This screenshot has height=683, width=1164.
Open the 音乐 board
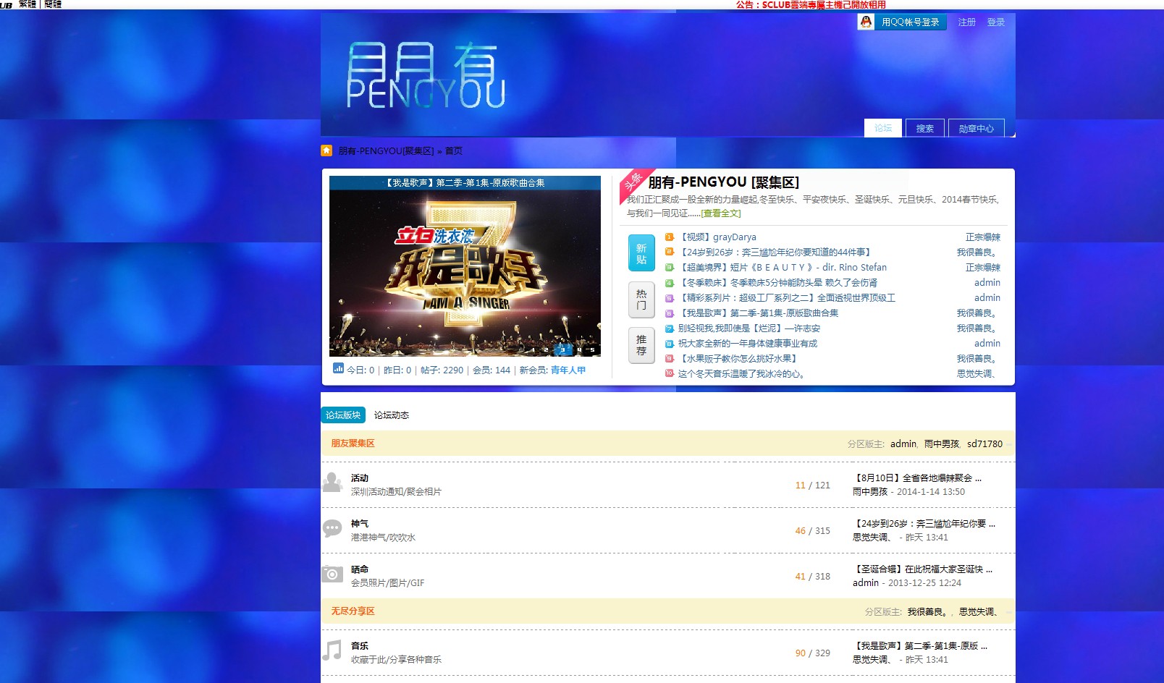[360, 645]
